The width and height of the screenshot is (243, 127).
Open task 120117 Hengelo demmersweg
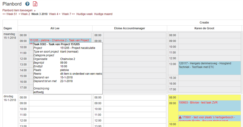[x=210, y=68]
